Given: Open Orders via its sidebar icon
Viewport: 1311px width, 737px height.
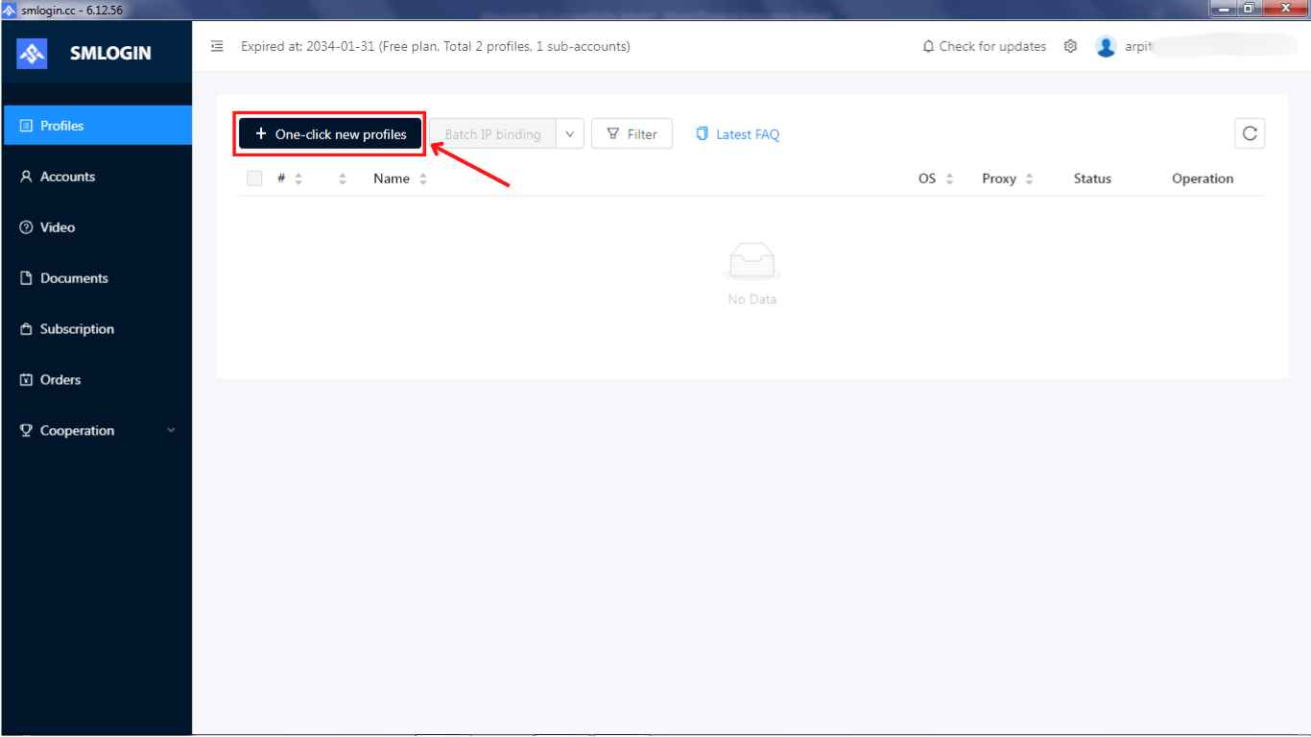Looking at the screenshot, I should pyautogui.click(x=25, y=379).
